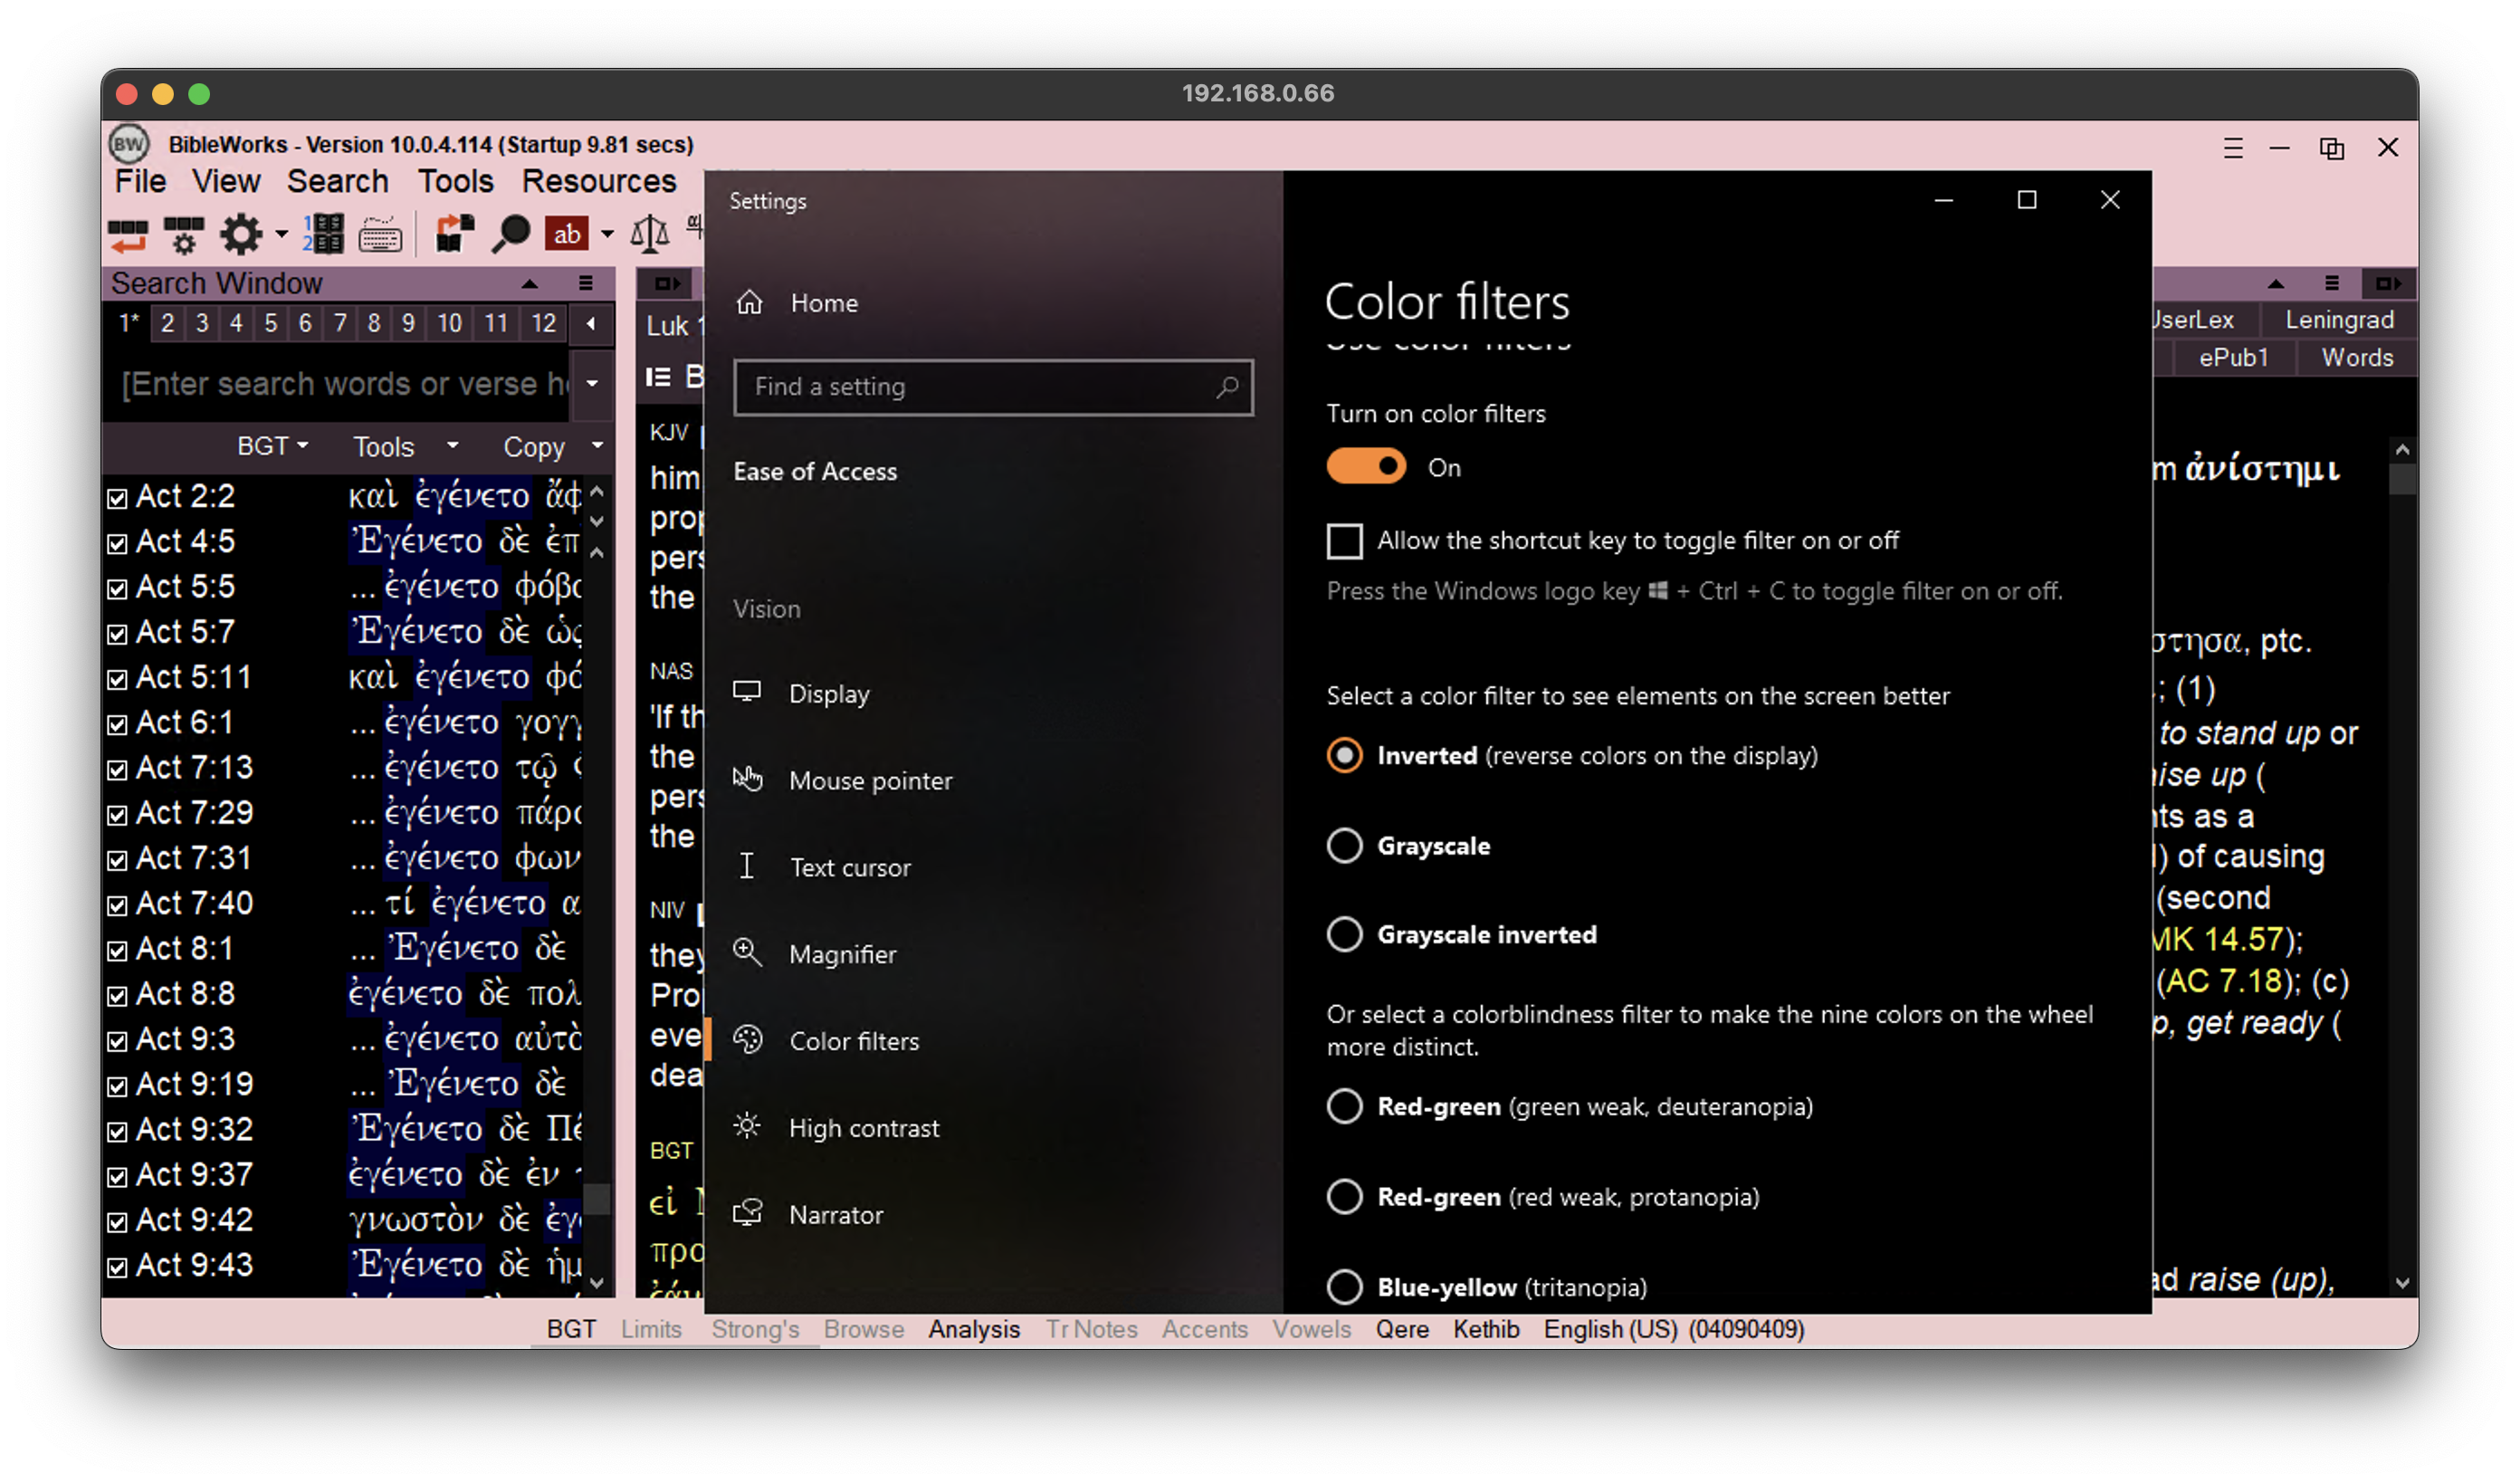
Task: Open the analysis pane hamburger menu icon
Action: point(2332,283)
